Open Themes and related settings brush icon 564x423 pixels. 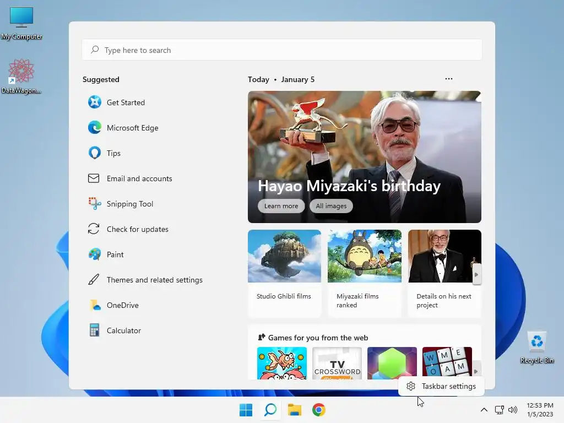point(94,279)
